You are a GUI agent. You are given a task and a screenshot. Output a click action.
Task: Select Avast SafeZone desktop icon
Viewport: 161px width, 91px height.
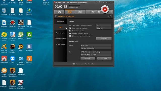(4, 72)
